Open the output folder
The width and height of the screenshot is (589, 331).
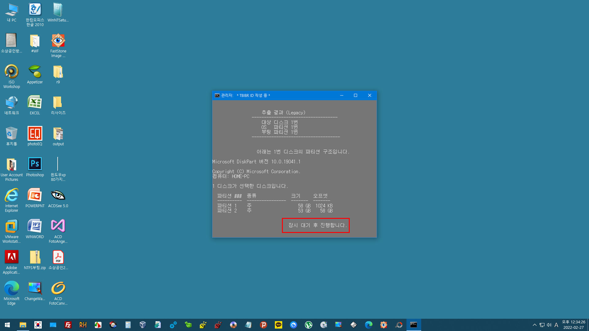pyautogui.click(x=58, y=136)
